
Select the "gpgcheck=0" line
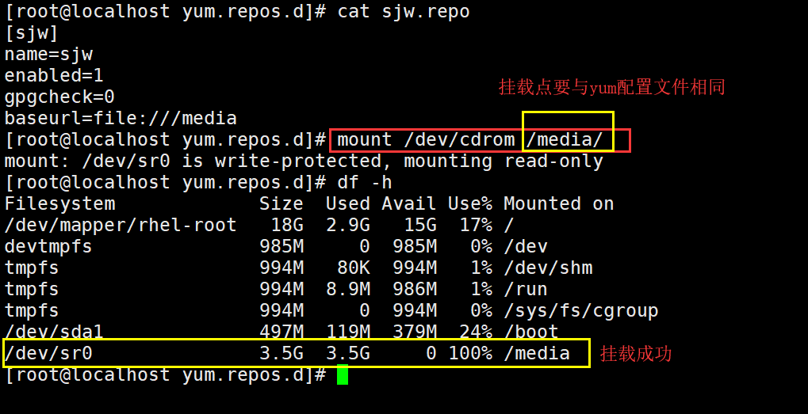click(x=59, y=97)
